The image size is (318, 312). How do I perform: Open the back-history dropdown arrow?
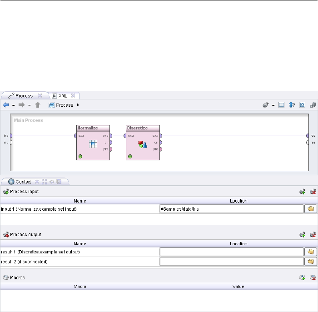click(x=13, y=105)
